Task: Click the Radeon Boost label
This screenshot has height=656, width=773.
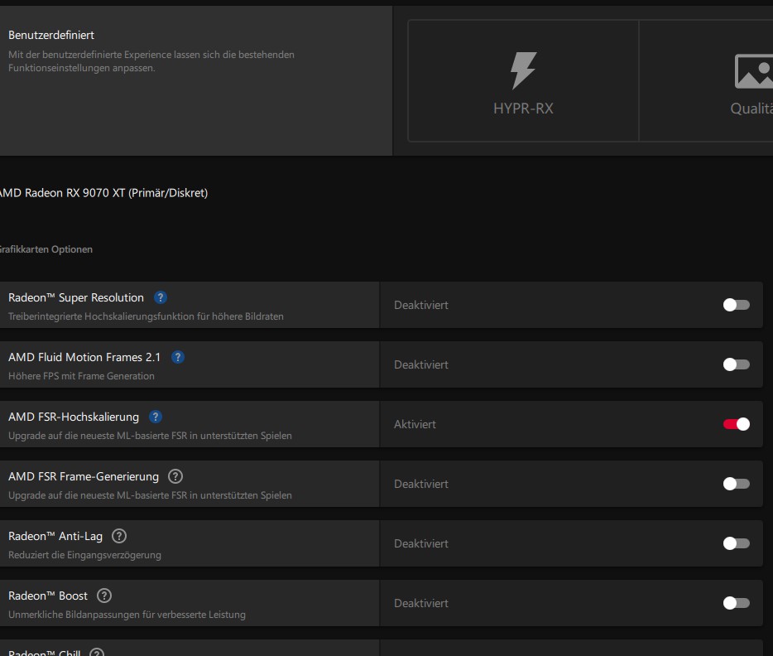Action: 48,596
